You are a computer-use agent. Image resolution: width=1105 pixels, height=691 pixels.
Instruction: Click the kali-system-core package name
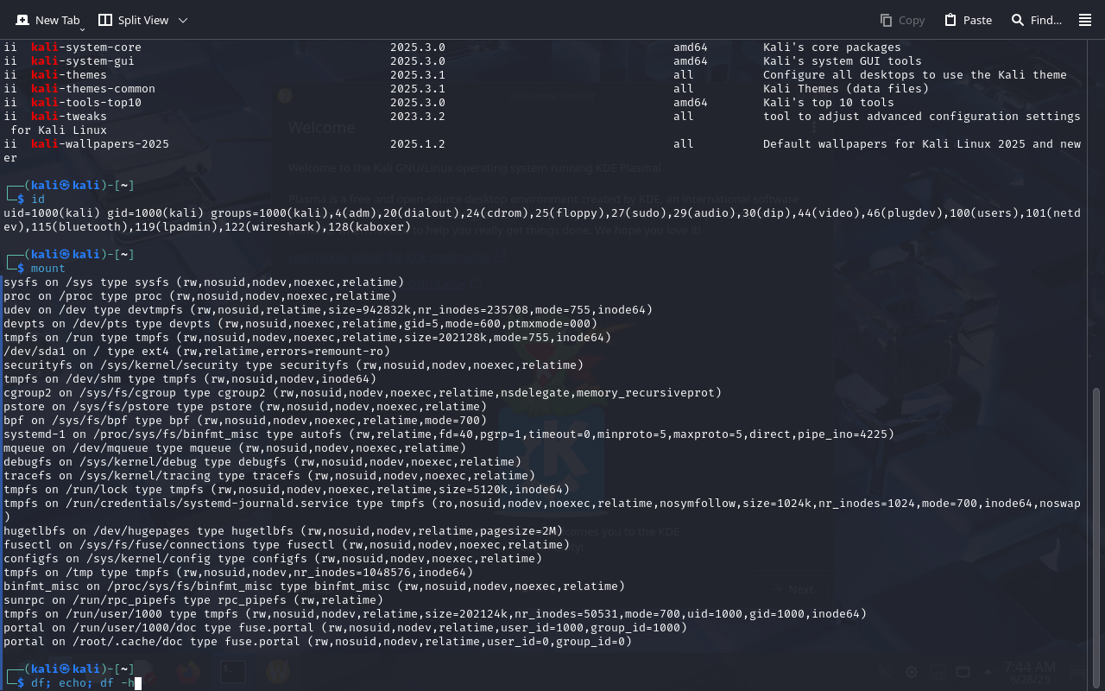[x=86, y=48]
